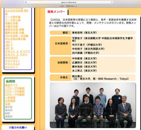Choose the JBP III textbook link

(x=9, y=48)
